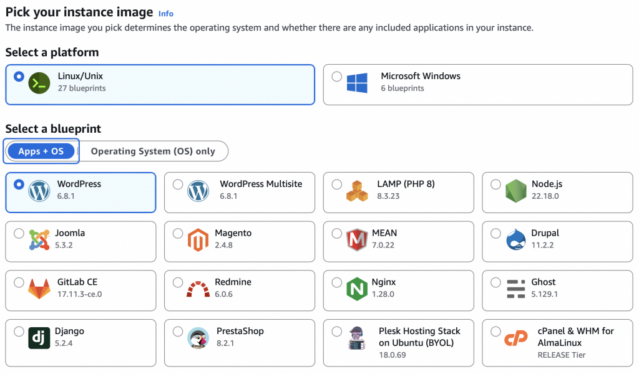This screenshot has height=374, width=639.
Task: Choose the LAMP (PHP 8) radio button
Action: pyautogui.click(x=337, y=185)
